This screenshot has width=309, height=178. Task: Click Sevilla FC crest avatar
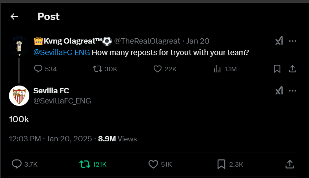18,96
